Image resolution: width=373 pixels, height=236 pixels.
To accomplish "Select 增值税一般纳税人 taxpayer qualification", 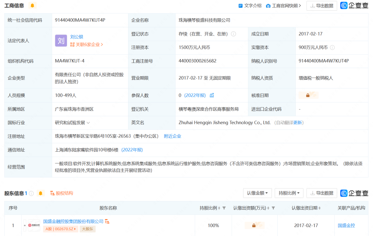I will coord(316,78).
